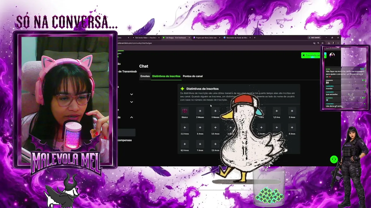Open the user profile avatar menu
The width and height of the screenshot is (371, 208).
pos(332,55)
